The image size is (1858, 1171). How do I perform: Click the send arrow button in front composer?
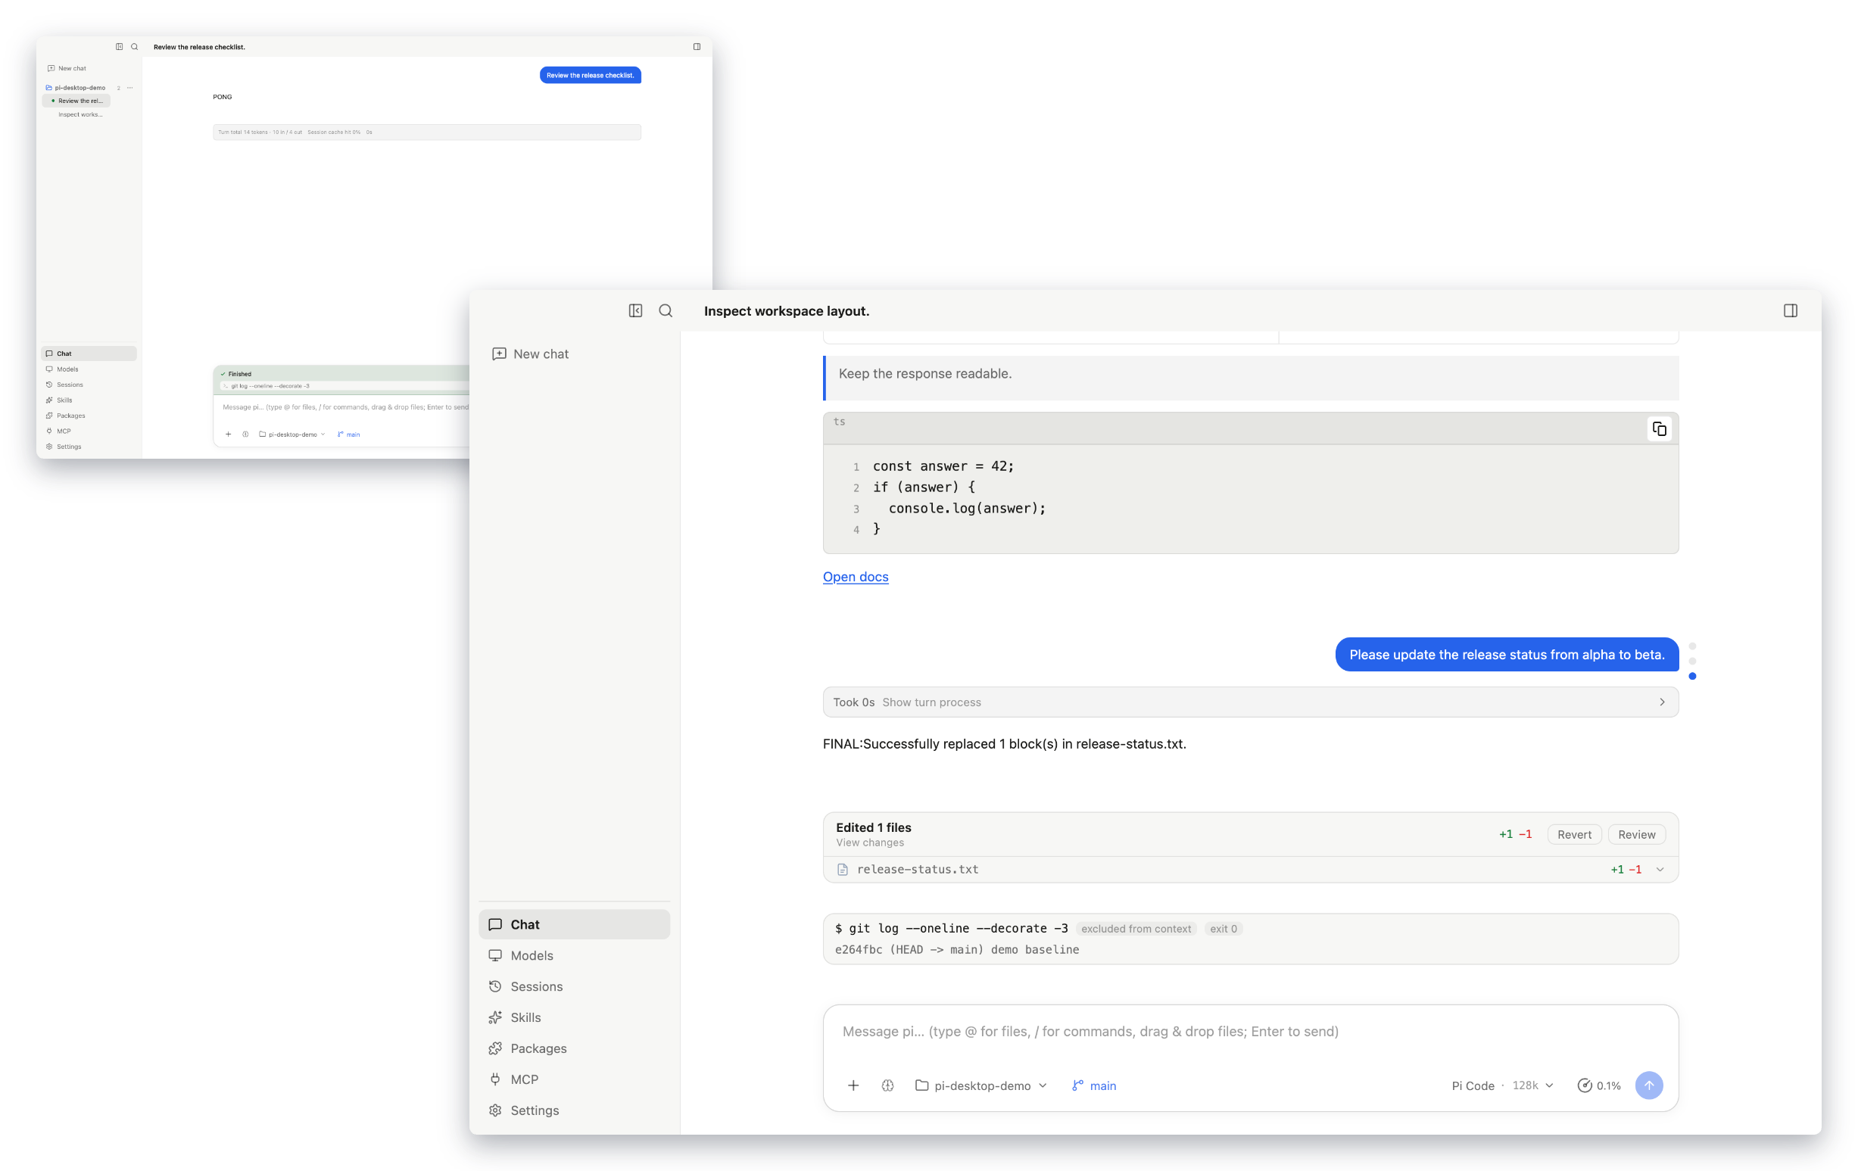tap(1649, 1085)
